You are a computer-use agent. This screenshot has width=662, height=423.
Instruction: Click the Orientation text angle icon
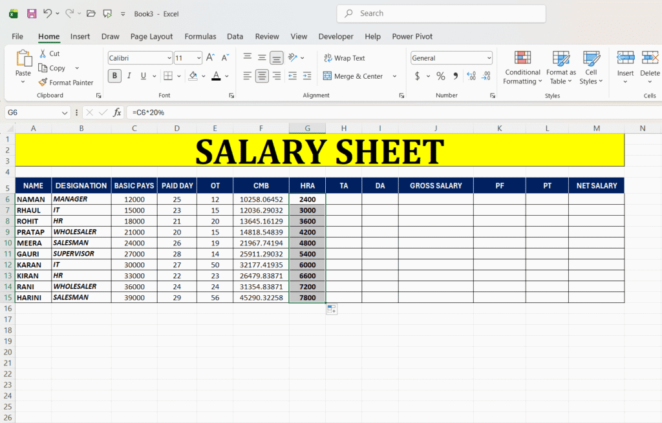(293, 57)
